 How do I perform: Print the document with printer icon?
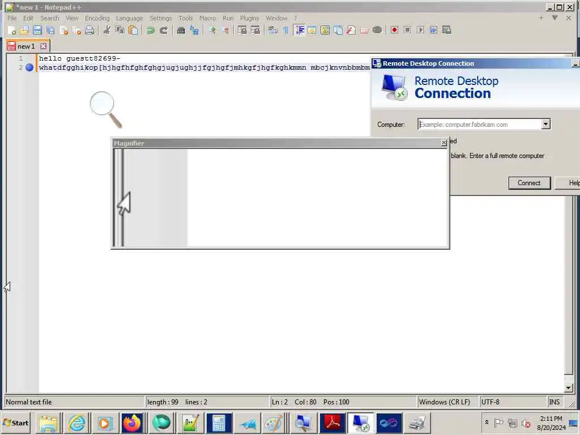click(89, 31)
